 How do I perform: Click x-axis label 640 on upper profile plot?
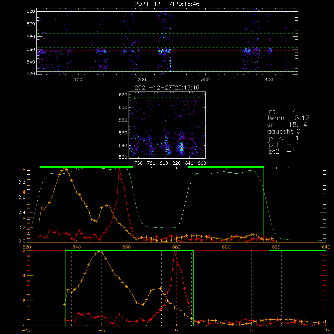pos(326,247)
